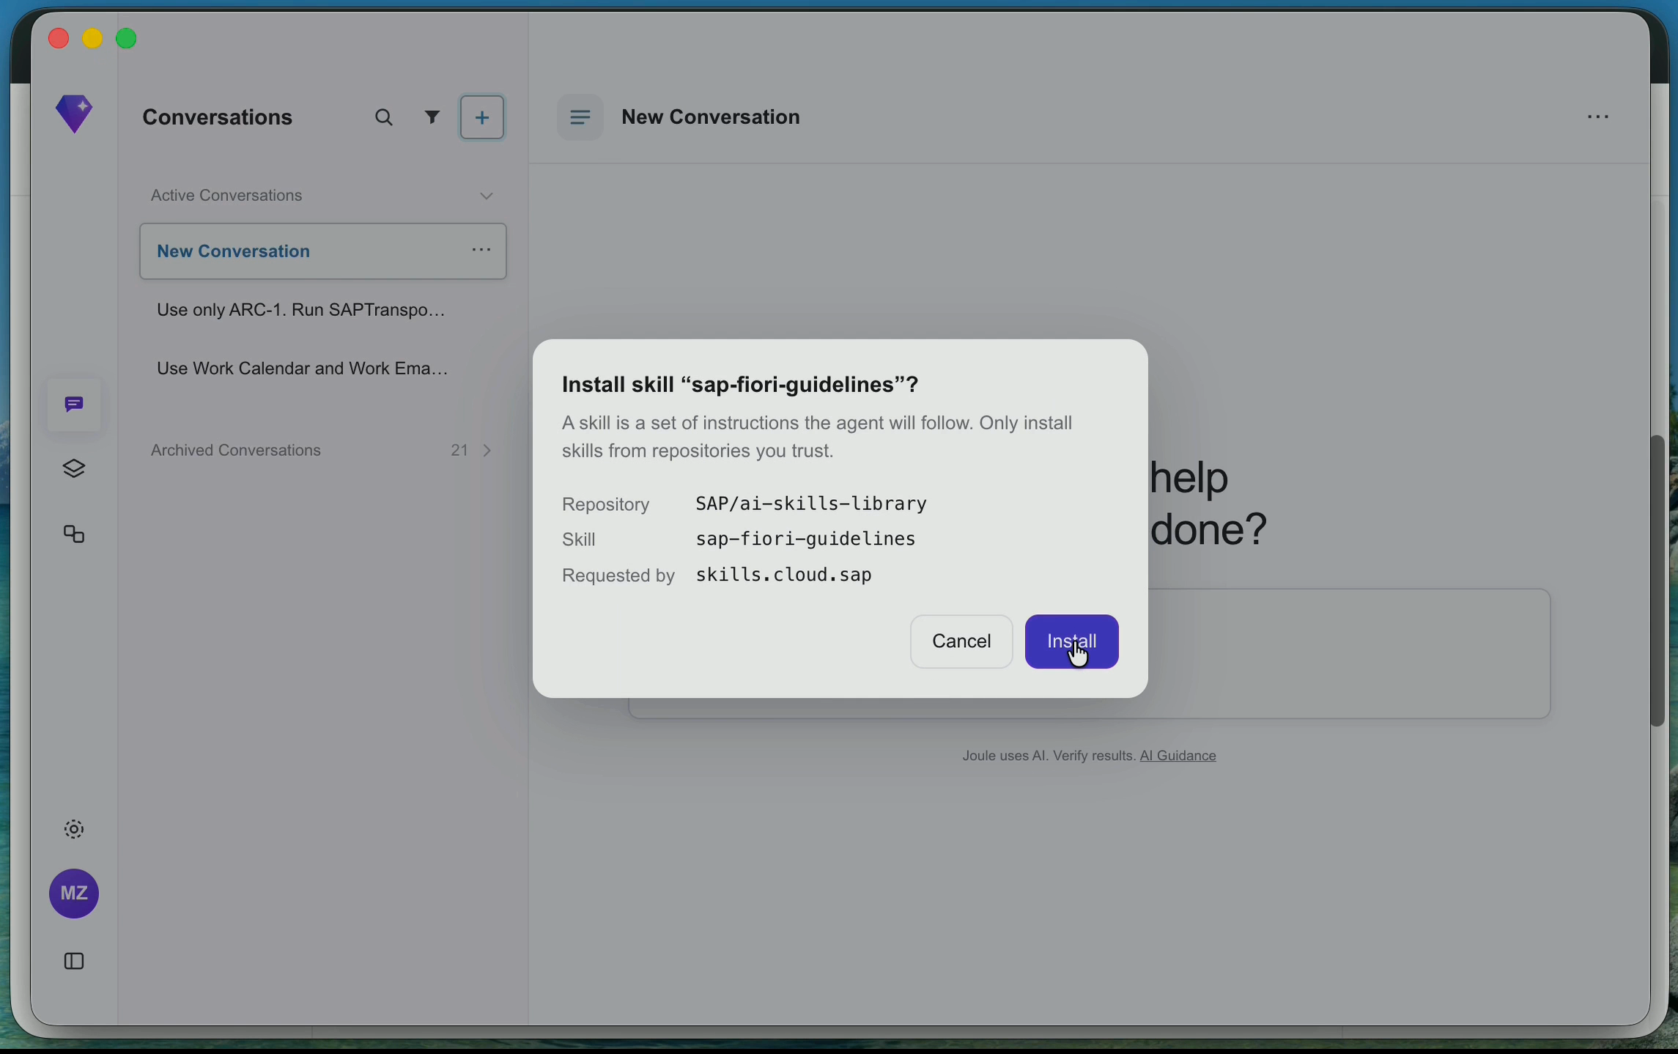Open the connected squares sidebar icon
1678x1054 pixels.
coord(74,534)
